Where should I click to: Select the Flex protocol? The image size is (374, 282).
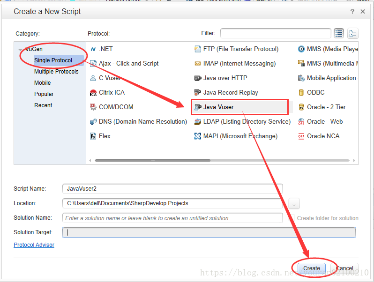pyautogui.click(x=100, y=136)
